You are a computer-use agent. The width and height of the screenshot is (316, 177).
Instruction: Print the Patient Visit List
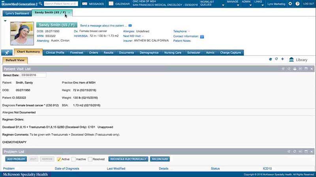295,69
